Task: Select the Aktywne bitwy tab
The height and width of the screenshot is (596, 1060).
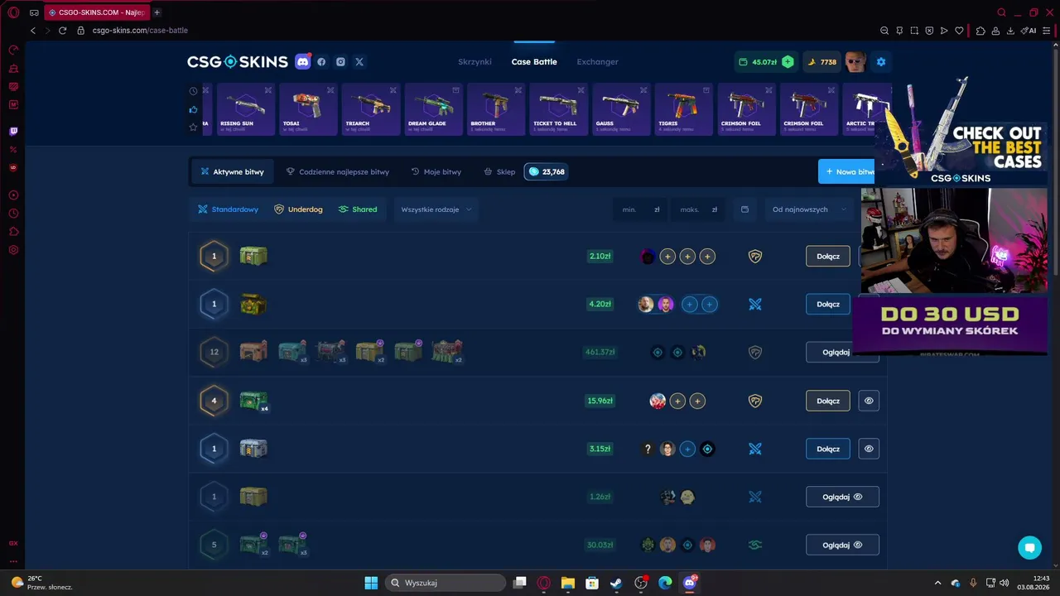Action: [x=232, y=172]
